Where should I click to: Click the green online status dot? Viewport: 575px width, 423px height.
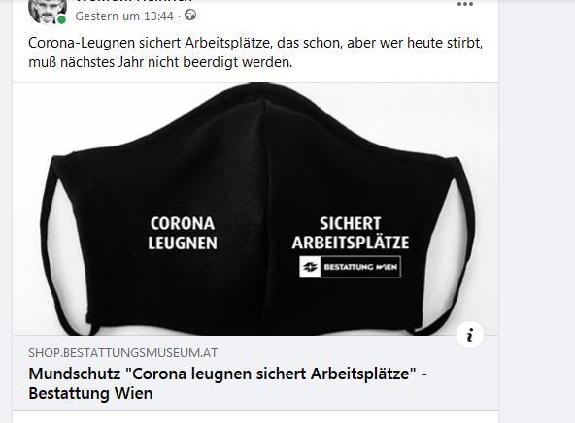61,19
